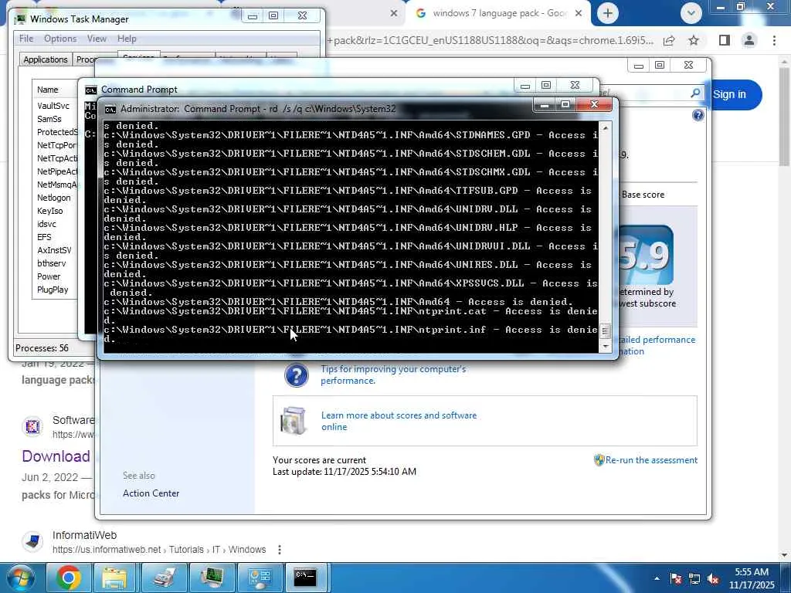Open three-dot options beside InformatiWeb result

(x=280, y=550)
